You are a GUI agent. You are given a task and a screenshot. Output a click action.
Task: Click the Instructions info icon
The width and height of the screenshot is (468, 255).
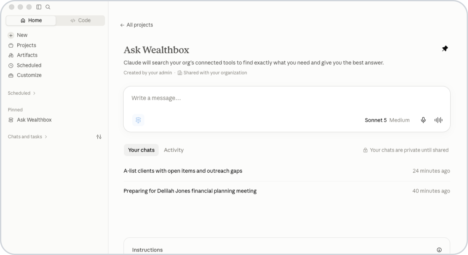439,250
